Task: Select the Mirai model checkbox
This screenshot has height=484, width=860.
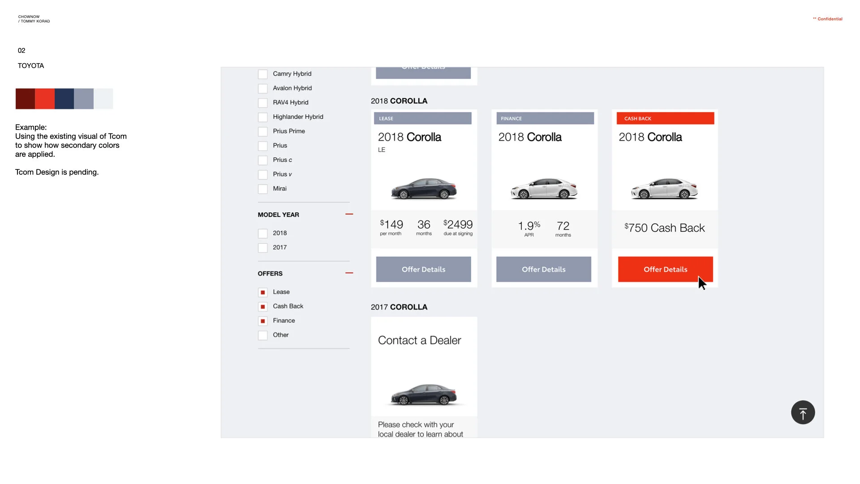Action: point(263,189)
